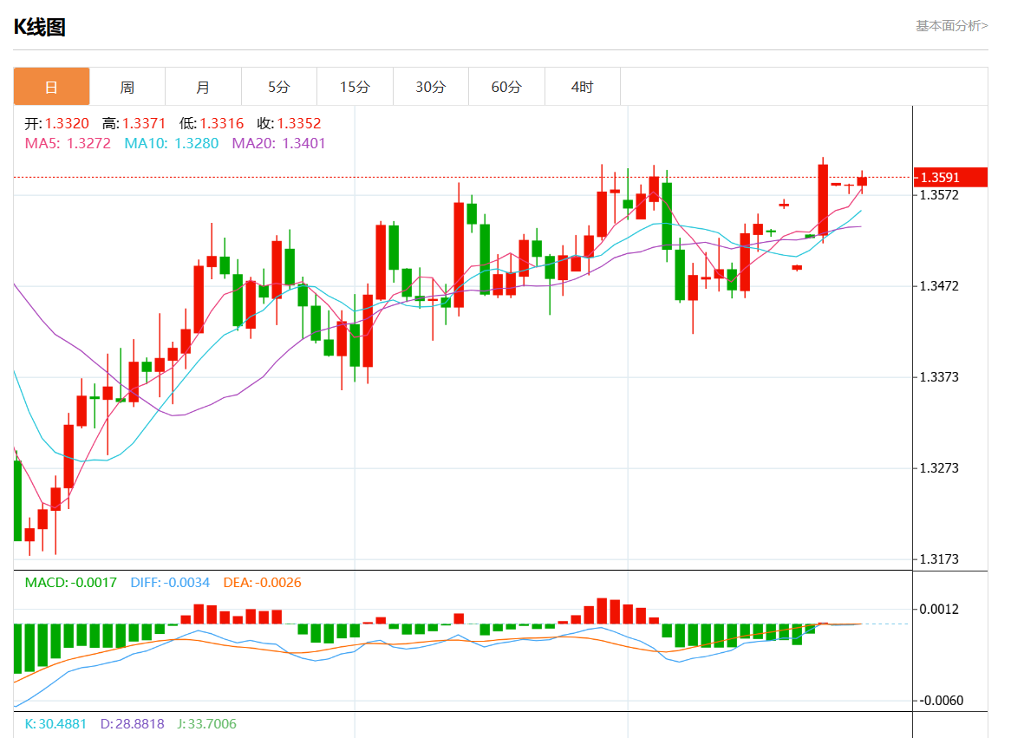The width and height of the screenshot is (1011, 738).
Task: Show the 30分 interval chart
Action: pos(431,87)
